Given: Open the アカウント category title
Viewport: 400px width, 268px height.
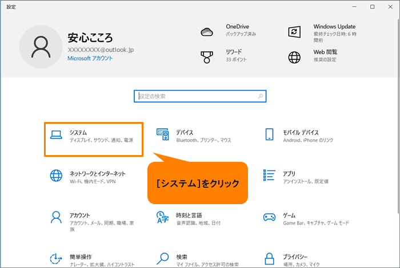Looking at the screenshot, I should pos(80,216).
